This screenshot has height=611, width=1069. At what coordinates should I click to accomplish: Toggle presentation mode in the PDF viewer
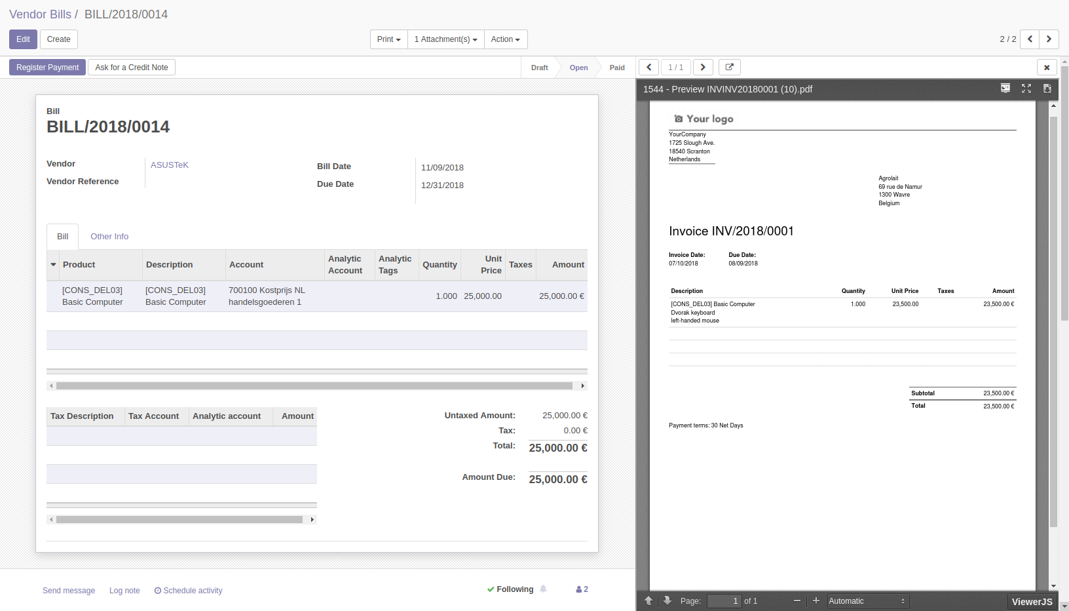[x=1005, y=89]
